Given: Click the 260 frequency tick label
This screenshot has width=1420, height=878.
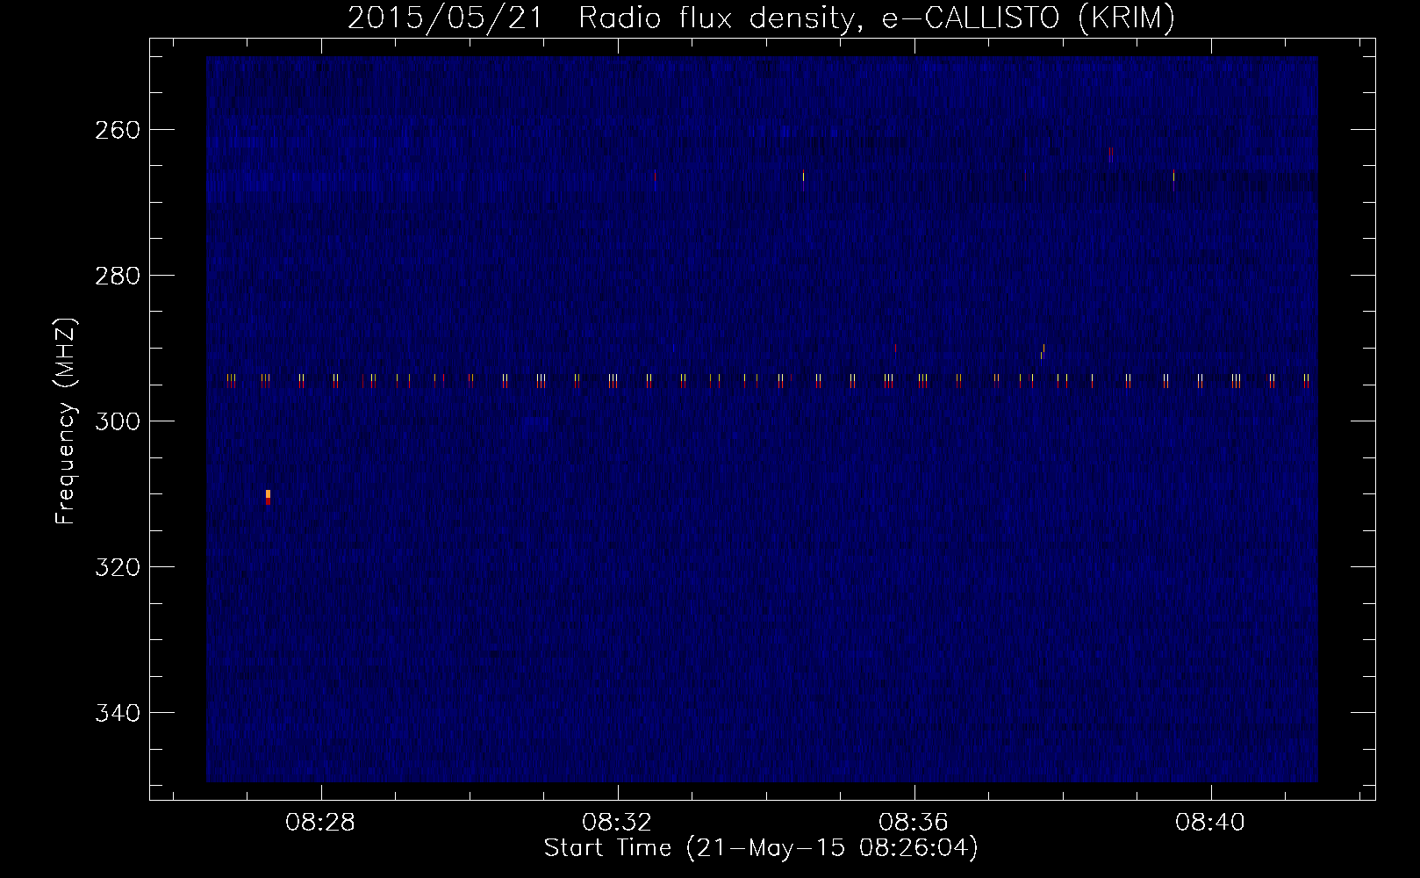Looking at the screenshot, I should [x=117, y=130].
